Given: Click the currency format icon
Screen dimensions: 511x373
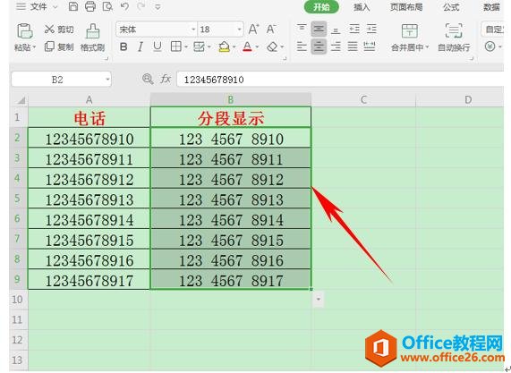Looking at the screenshot, I should (x=490, y=47).
